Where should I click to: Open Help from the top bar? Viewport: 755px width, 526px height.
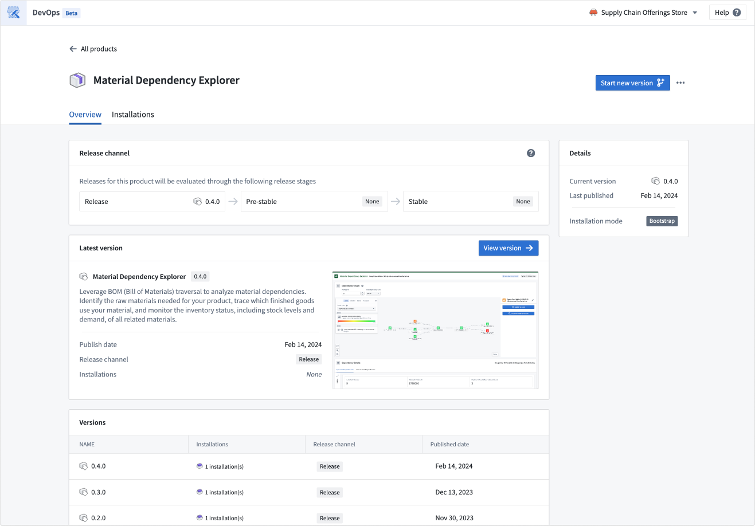pyautogui.click(x=727, y=12)
